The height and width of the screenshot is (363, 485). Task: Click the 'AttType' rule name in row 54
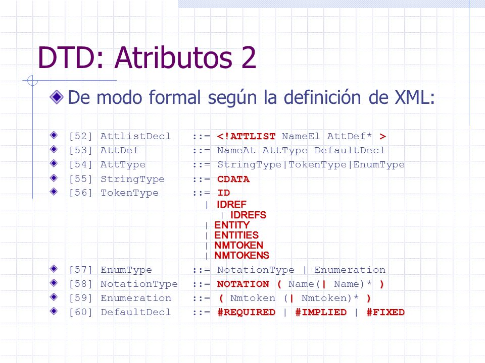pyautogui.click(x=123, y=164)
